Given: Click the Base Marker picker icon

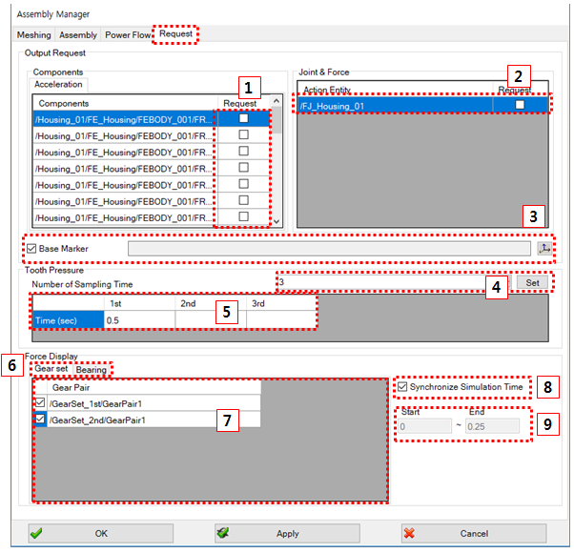Looking at the screenshot, I should pos(544,249).
